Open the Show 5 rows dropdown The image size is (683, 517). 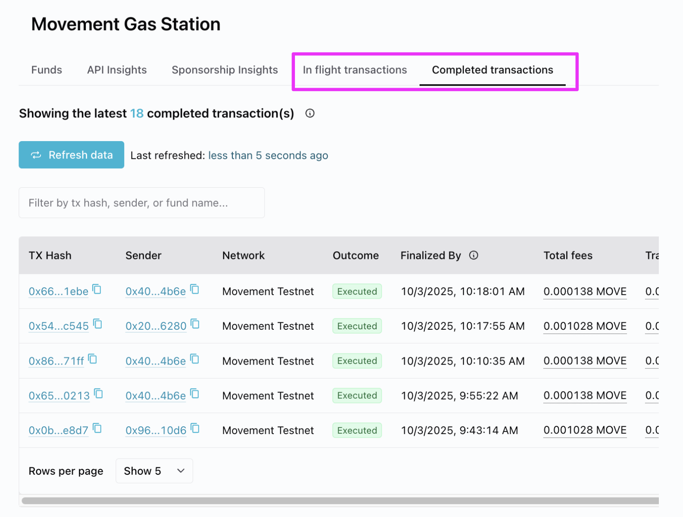tap(154, 471)
